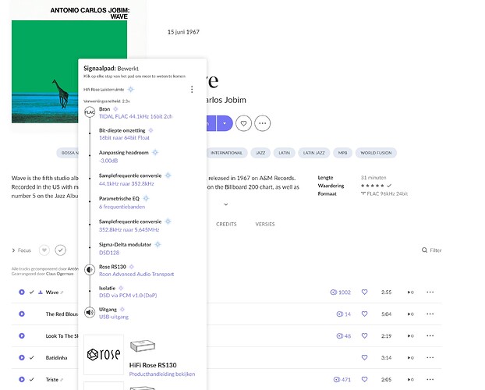Click quality star beside Sigma-Delta modulator
485x390 pixels.
[x=158, y=244]
